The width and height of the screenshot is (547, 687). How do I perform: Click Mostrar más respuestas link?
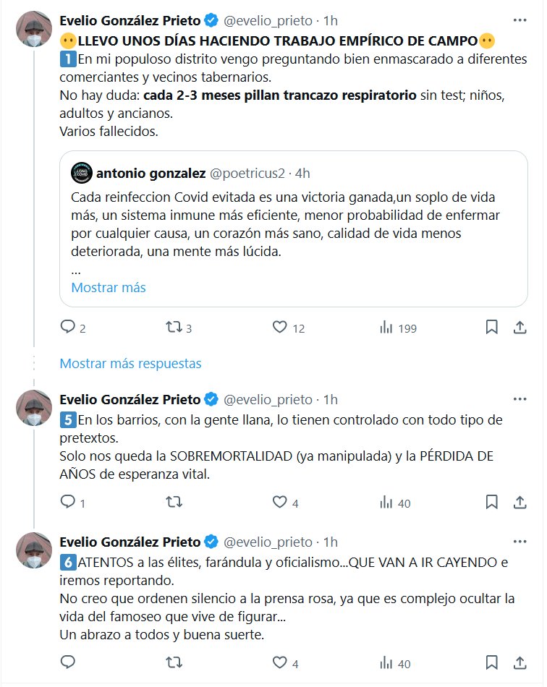[x=130, y=363]
